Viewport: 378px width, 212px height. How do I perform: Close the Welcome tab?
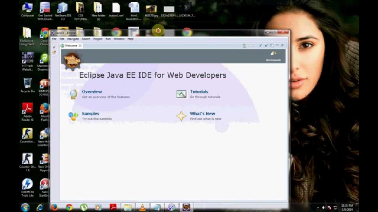[80, 46]
